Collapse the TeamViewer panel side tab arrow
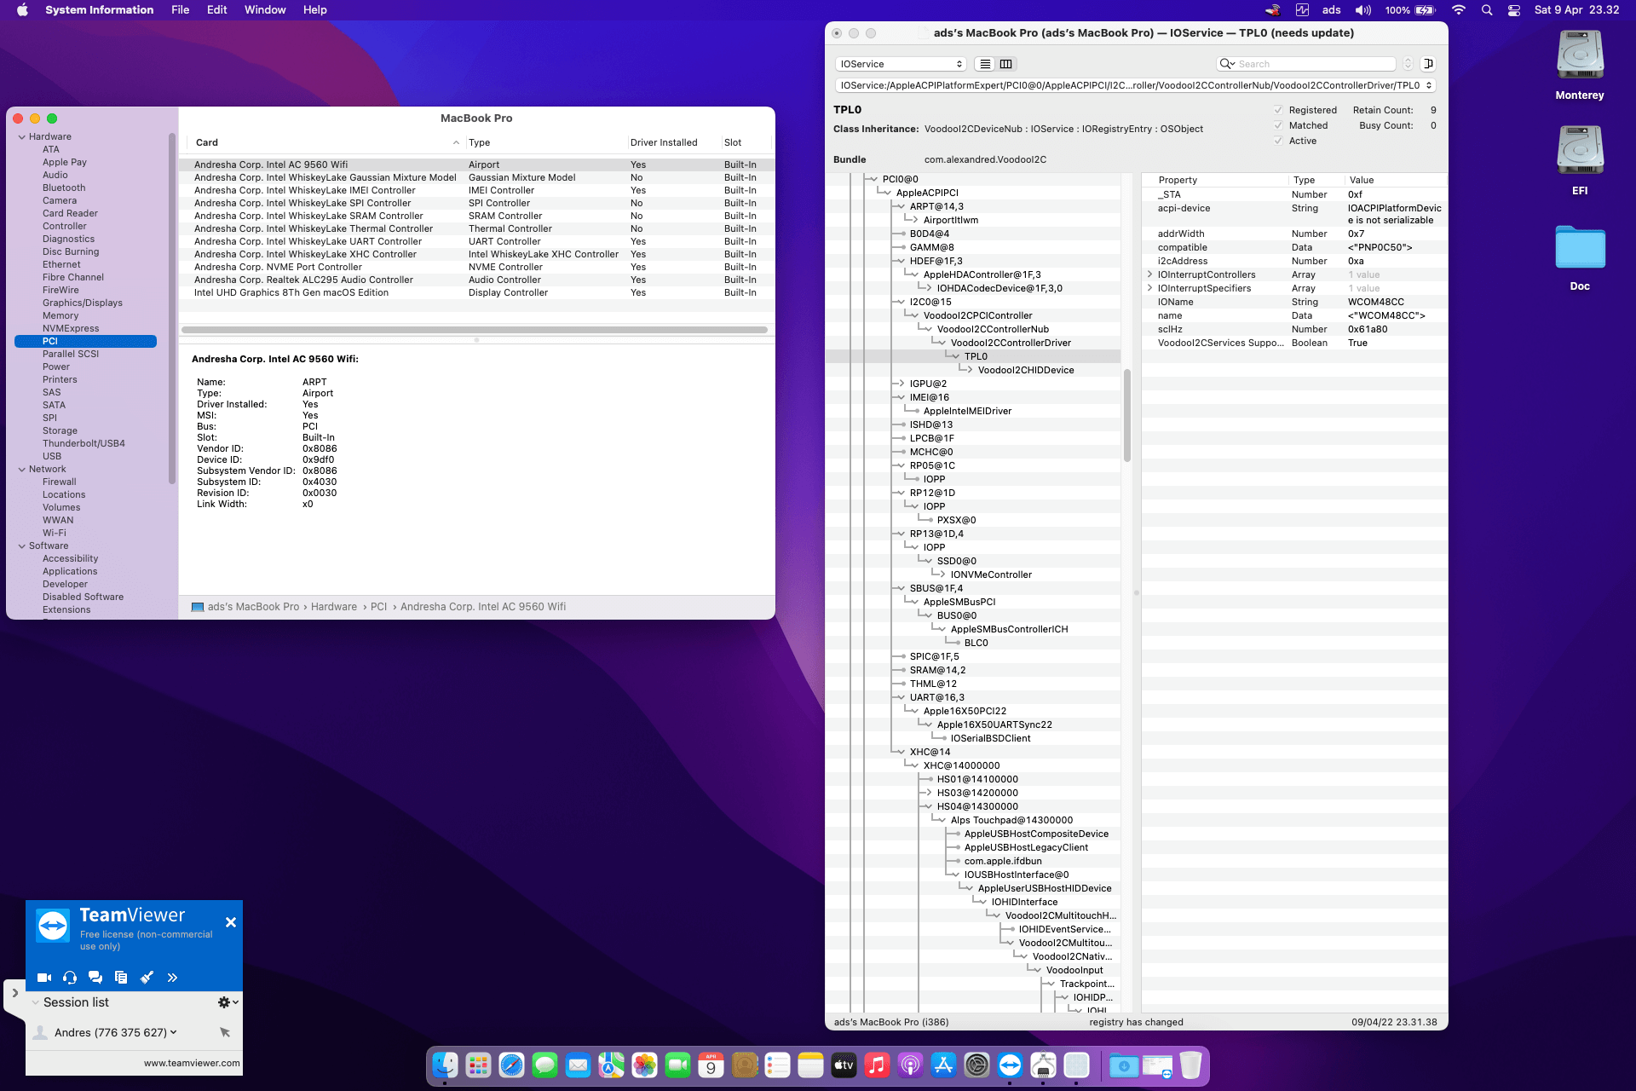The image size is (1636, 1091). (14, 993)
